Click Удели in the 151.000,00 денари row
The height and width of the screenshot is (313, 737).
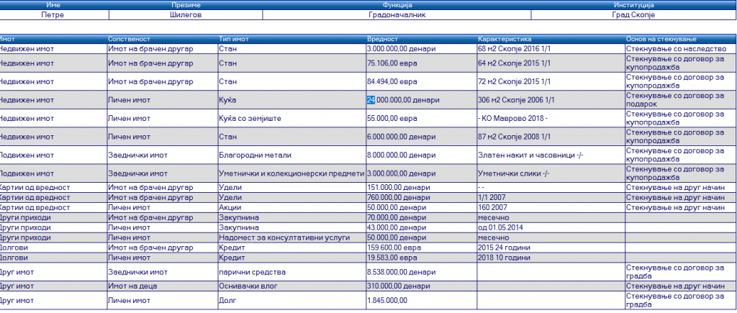pos(292,188)
